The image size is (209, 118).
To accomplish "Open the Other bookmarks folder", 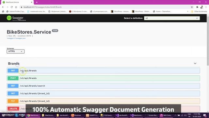I will tap(199, 11).
